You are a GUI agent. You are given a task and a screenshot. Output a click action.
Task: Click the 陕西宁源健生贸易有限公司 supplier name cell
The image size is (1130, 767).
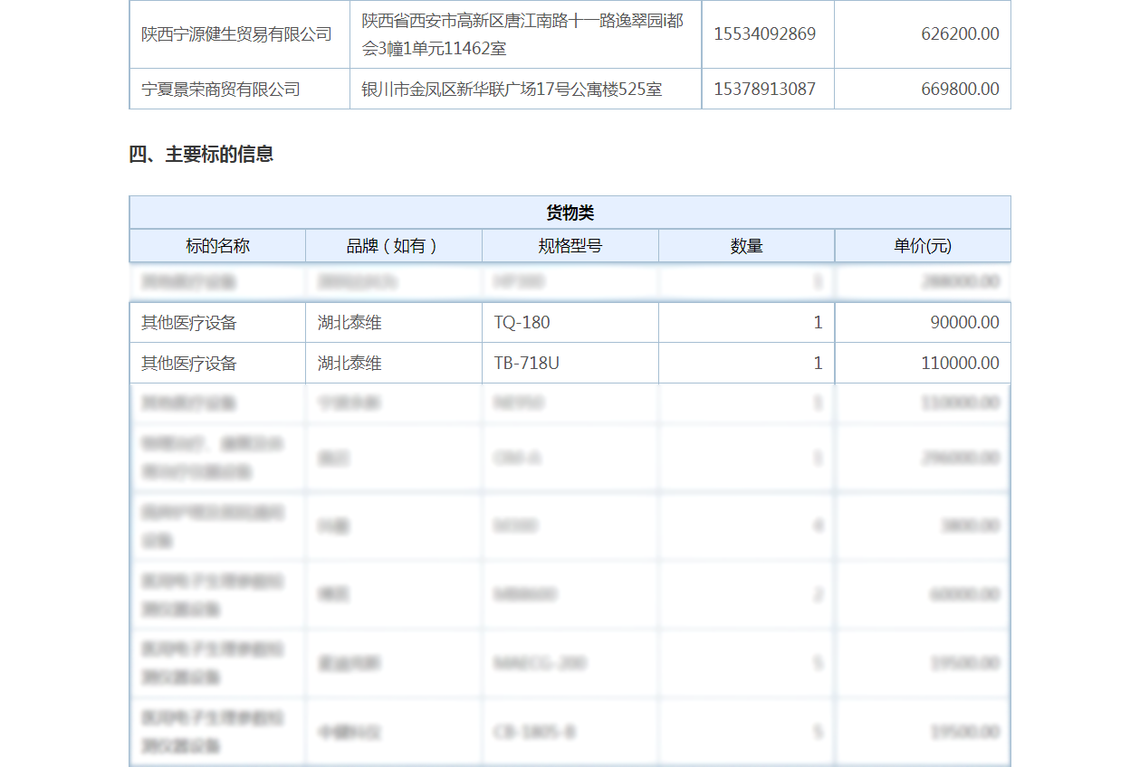click(x=237, y=34)
